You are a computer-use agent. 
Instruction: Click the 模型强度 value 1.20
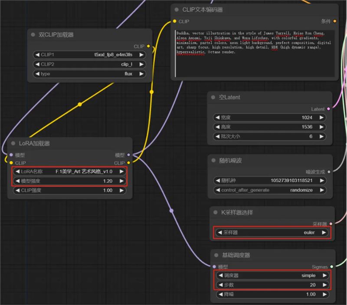tap(108, 181)
